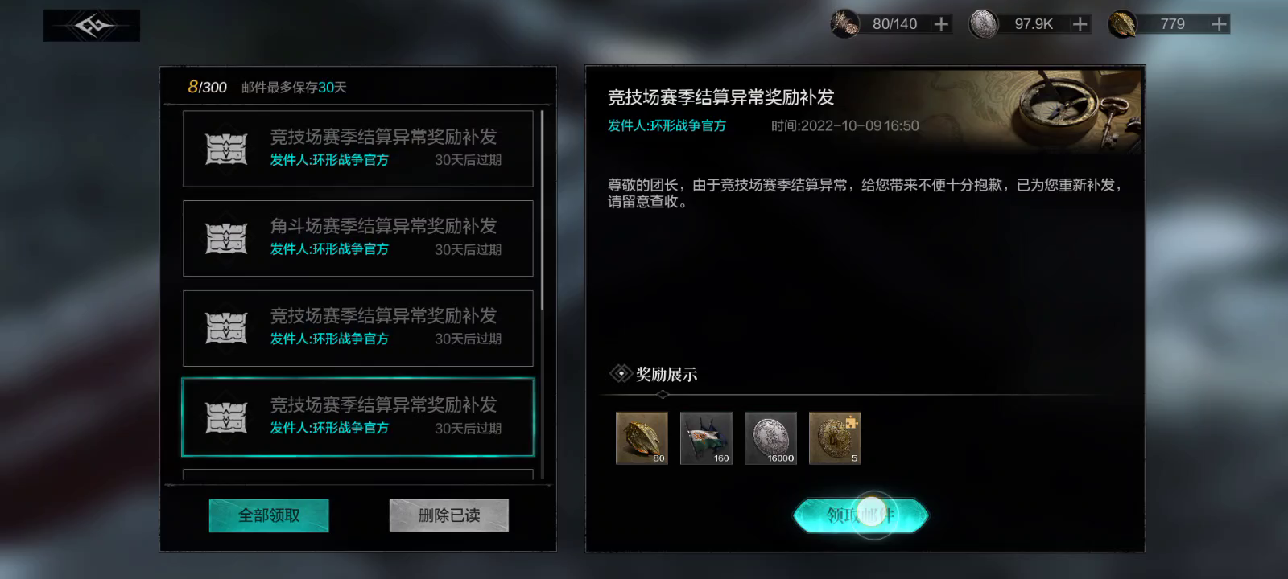
Task: Open the 角斗场赛季结算异常奖励补发 mail
Action: coord(358,239)
